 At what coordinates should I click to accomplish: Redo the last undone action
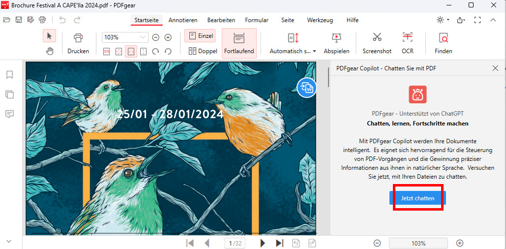point(77,20)
